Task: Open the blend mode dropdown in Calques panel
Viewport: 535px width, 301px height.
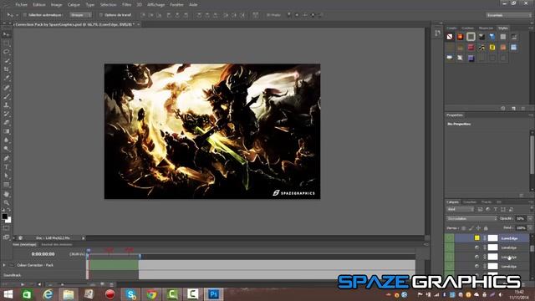Action: click(471, 218)
